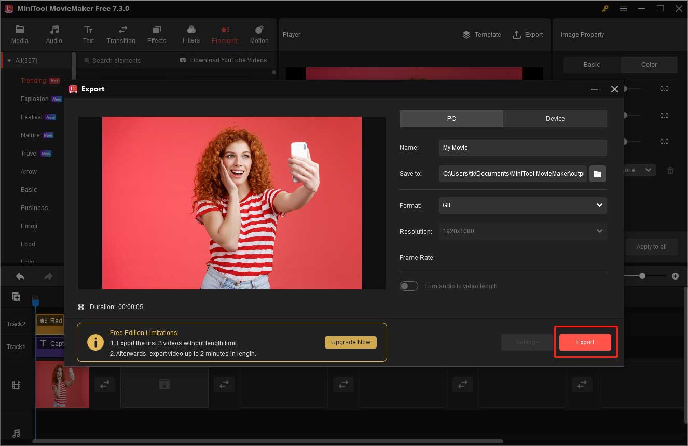
Task: Select the Nature elements category
Action: click(30, 135)
